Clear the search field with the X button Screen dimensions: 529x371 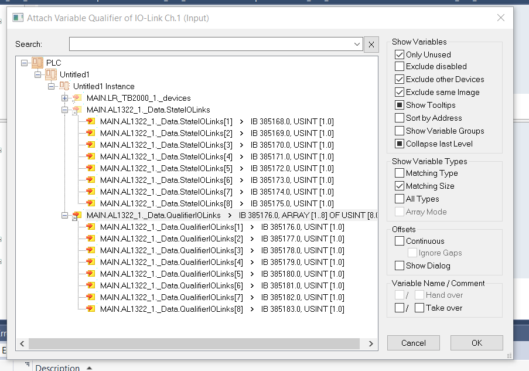pyautogui.click(x=371, y=45)
